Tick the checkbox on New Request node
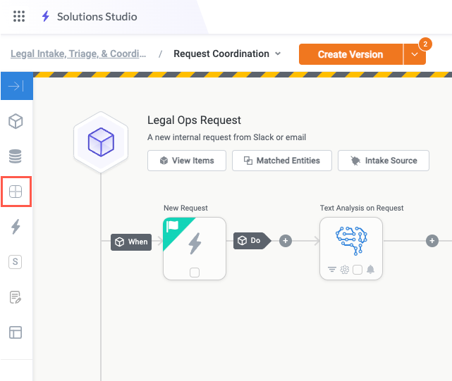This screenshot has height=381, width=452. tap(195, 272)
